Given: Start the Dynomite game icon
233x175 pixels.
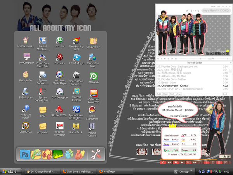Looking at the screenshot, I should [x=59, y=59].
